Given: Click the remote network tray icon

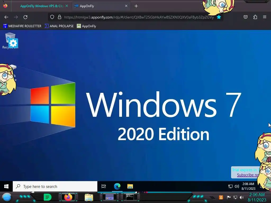Looking at the screenshot, I should (x=231, y=186).
